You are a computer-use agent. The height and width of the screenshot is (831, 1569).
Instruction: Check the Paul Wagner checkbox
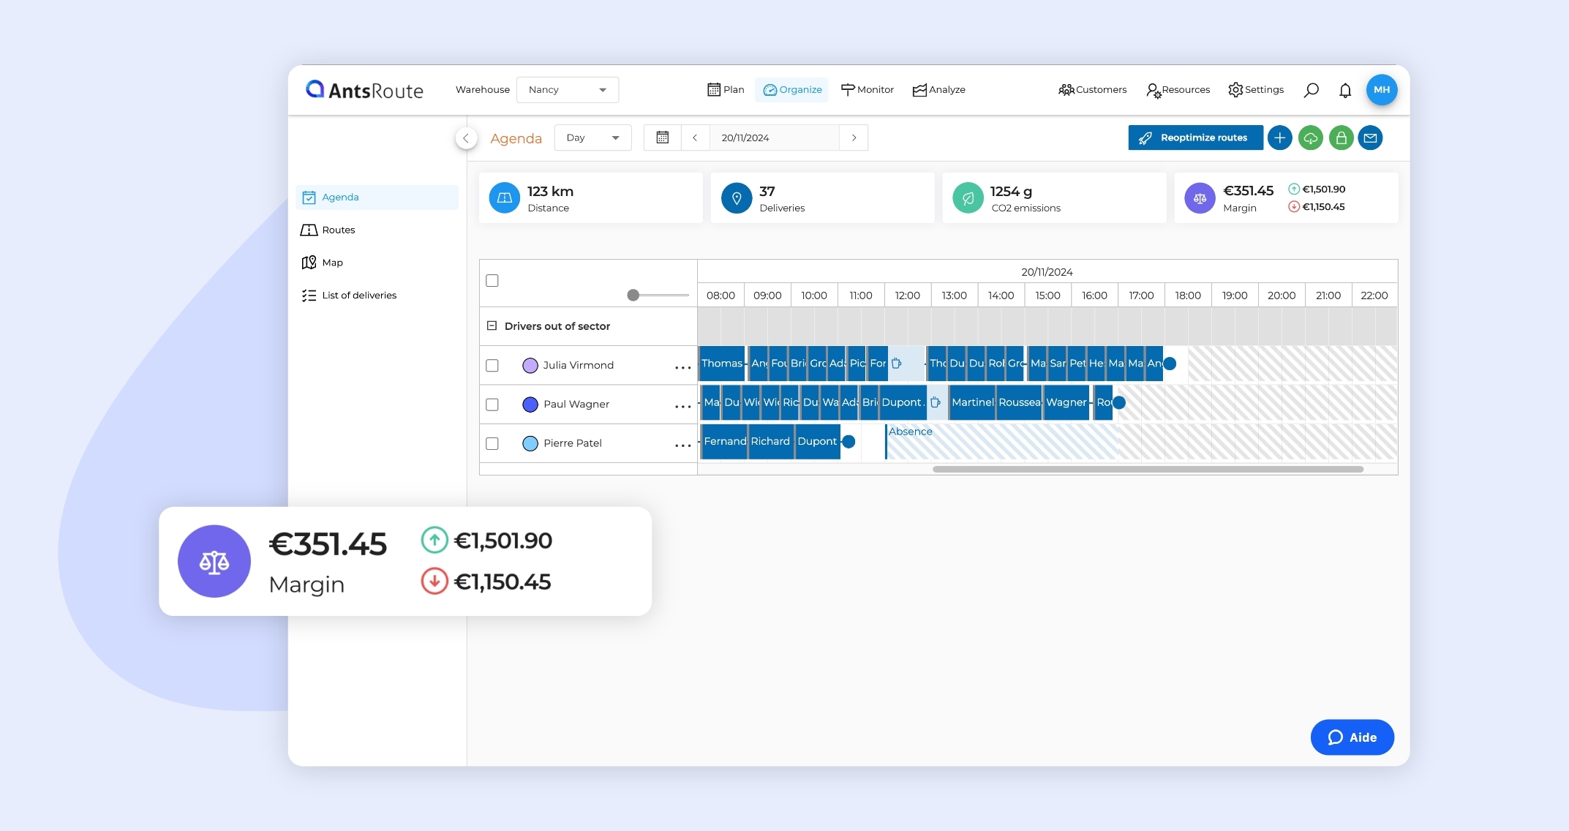[x=492, y=405]
